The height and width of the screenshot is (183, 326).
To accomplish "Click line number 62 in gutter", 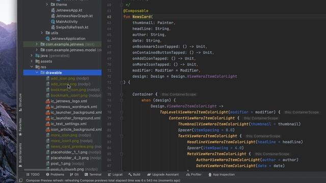I will (109, 17).
